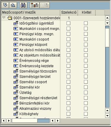Click the Collapse all nodes toolbar icon
Screen dimensions: 111x127
click(x=13, y=5)
